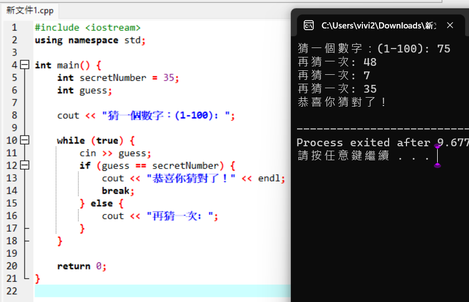This screenshot has width=469, height=302.
Task: Switch to the 新文件1.cpp editor tab
Action: (x=30, y=11)
